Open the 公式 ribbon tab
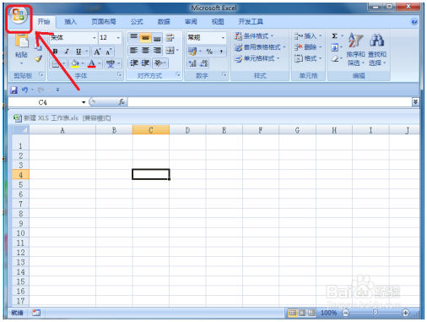The height and width of the screenshot is (322, 427). (137, 22)
